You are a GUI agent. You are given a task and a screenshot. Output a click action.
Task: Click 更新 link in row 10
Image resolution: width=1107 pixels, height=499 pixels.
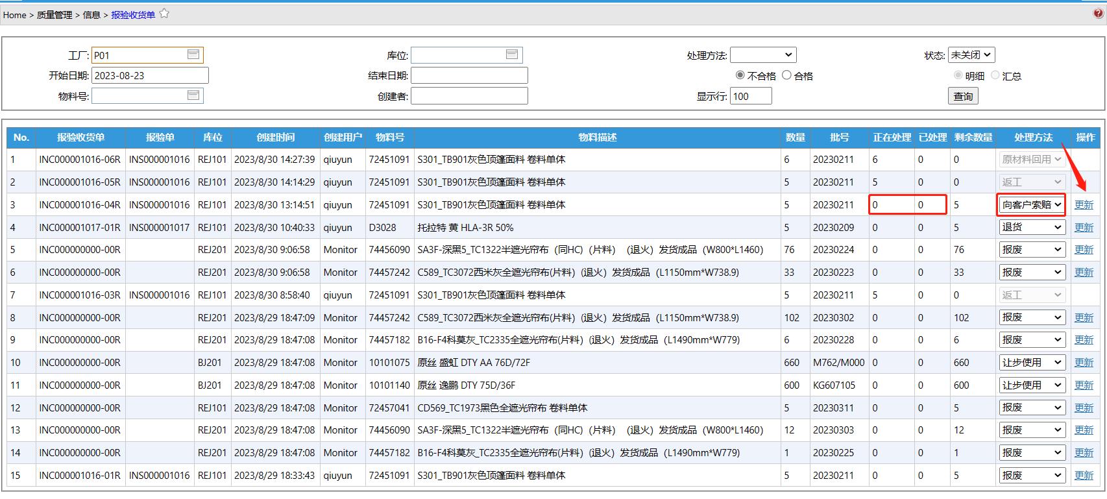pyautogui.click(x=1084, y=362)
